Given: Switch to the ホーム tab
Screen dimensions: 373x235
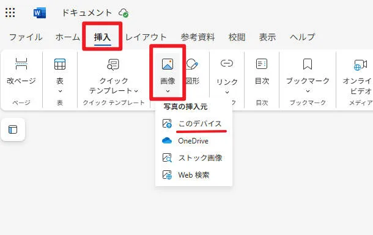Looking at the screenshot, I should coord(67,37).
